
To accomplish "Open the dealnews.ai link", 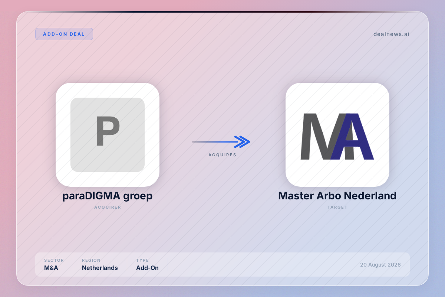I will pyautogui.click(x=391, y=34).
